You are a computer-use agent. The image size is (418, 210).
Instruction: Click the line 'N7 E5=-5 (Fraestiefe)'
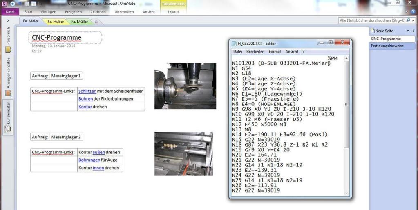coord(265,99)
